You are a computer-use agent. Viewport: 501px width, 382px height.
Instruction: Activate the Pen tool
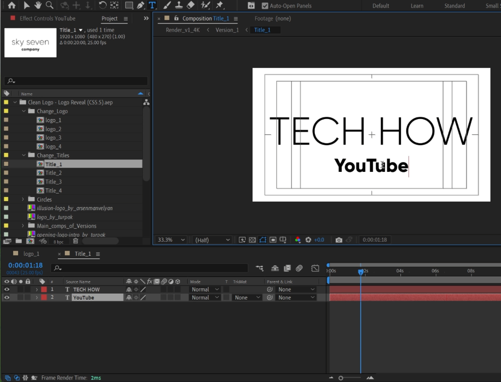coord(141,6)
